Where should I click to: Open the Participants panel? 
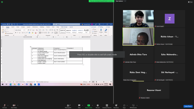[68, 106]
